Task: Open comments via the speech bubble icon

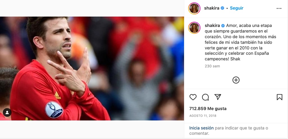Action: point(205,97)
